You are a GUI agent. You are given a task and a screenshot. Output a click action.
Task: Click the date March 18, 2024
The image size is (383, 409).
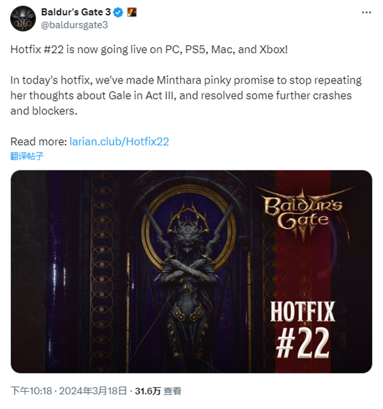93,391
